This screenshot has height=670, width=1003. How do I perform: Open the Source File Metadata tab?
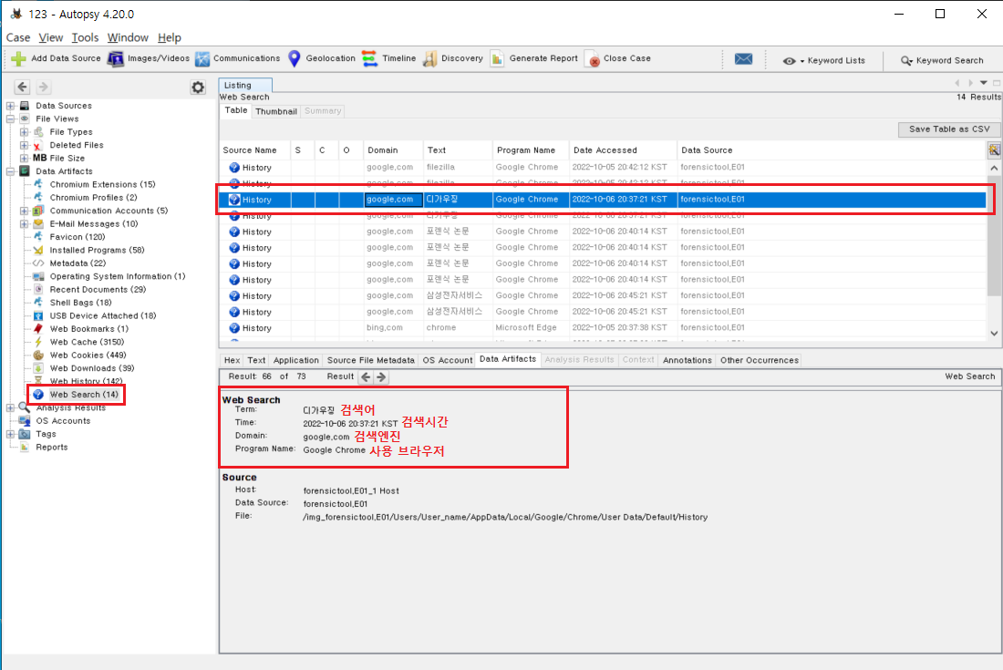(x=371, y=361)
